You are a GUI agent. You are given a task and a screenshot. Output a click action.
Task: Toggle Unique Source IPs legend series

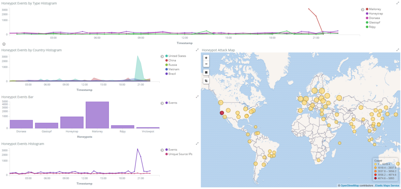click(179, 154)
